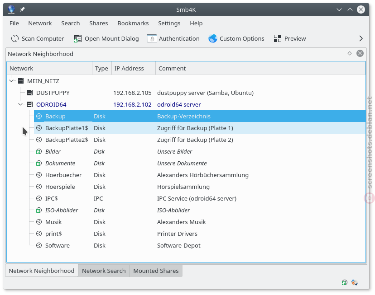The width and height of the screenshot is (375, 295).
Task: Click the Authentication lock icon
Action: pos(152,38)
